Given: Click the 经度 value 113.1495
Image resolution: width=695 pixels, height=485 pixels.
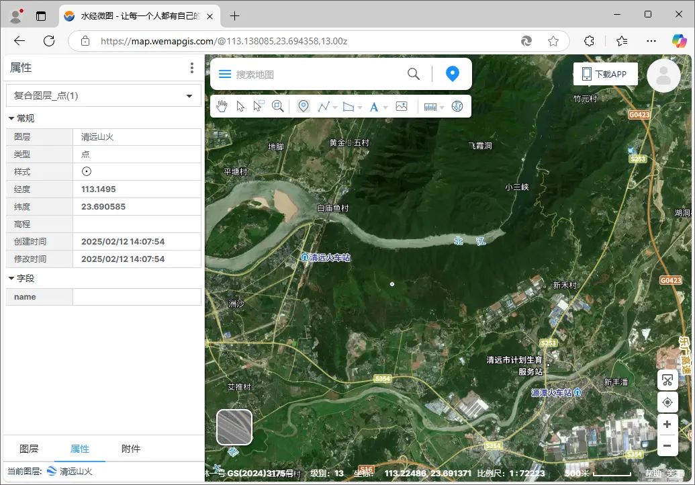Looking at the screenshot, I should tap(99, 189).
